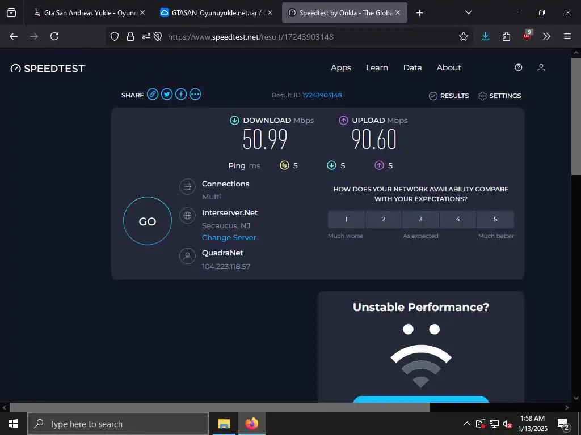
Task: Rate network availability 5 Much better
Action: click(495, 219)
